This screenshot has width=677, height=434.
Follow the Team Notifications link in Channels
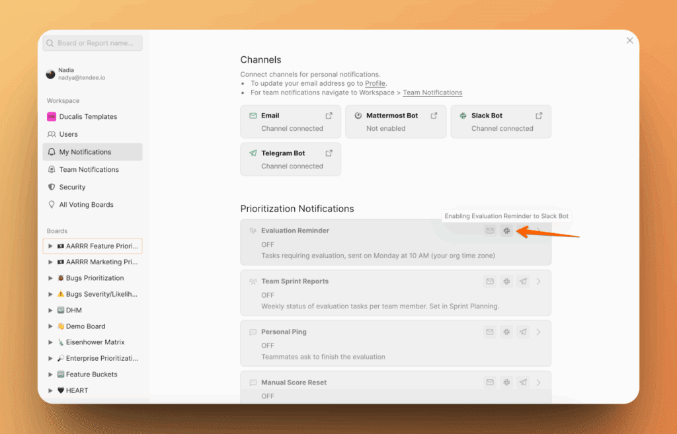pos(432,92)
